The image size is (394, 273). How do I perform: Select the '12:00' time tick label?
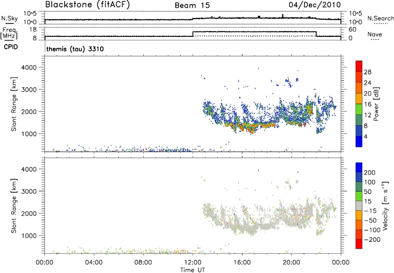(x=193, y=263)
